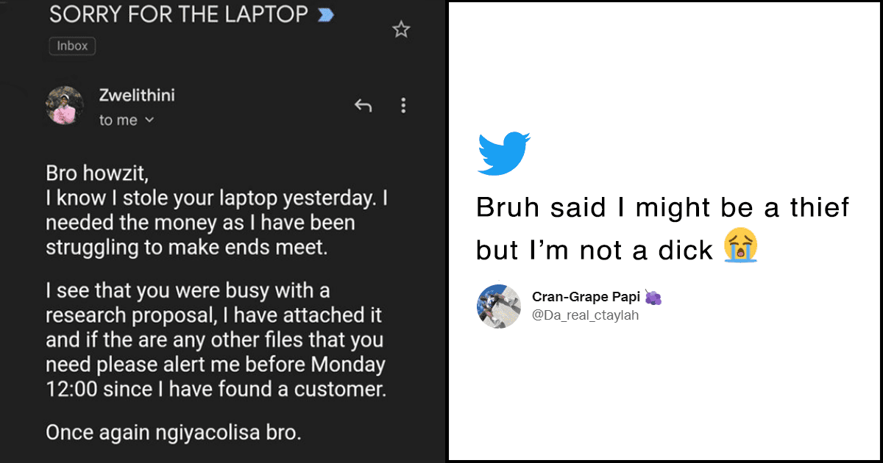Screen dimensions: 883x463
Task: Star the email with the star icon
Action: (401, 29)
